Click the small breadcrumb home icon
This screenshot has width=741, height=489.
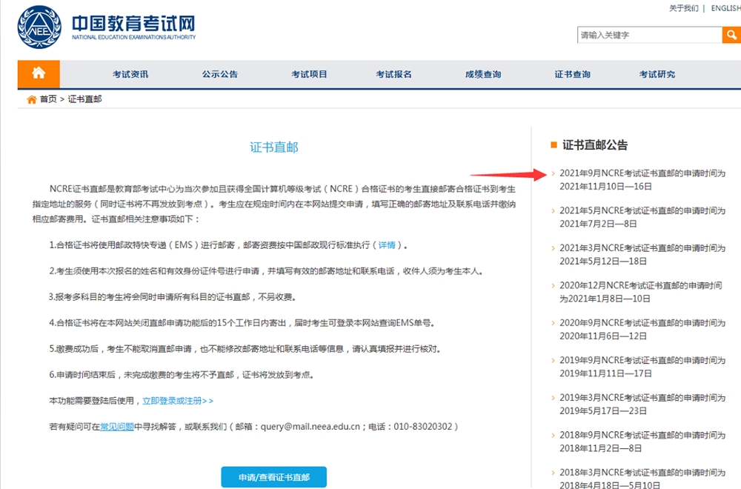(x=31, y=99)
